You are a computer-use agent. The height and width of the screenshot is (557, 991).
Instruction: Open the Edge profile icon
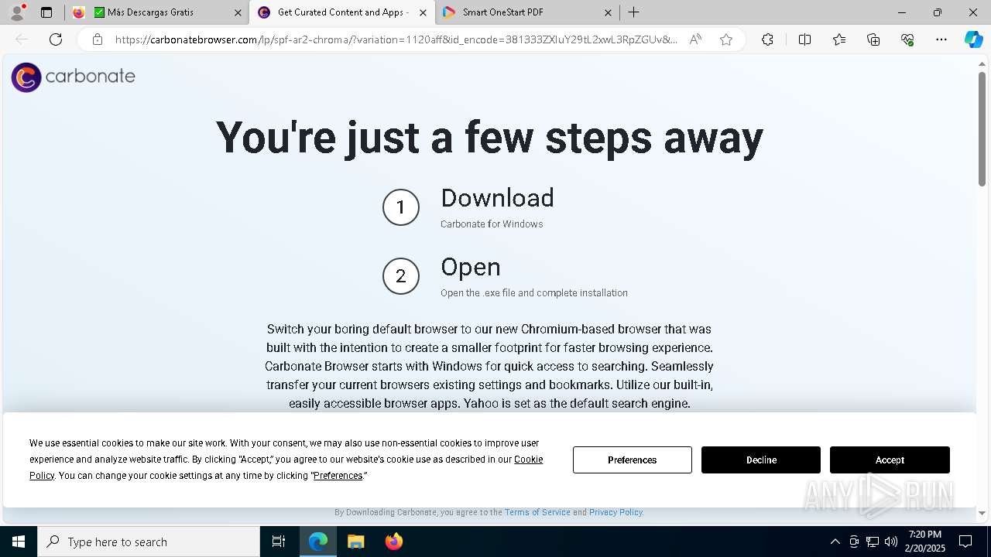click(x=17, y=12)
